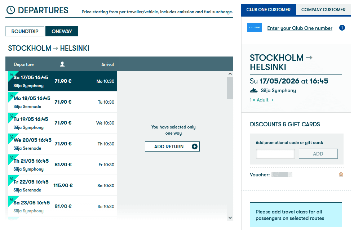Click the promotional code input field
The width and height of the screenshot is (354, 230).
[x=275, y=153]
